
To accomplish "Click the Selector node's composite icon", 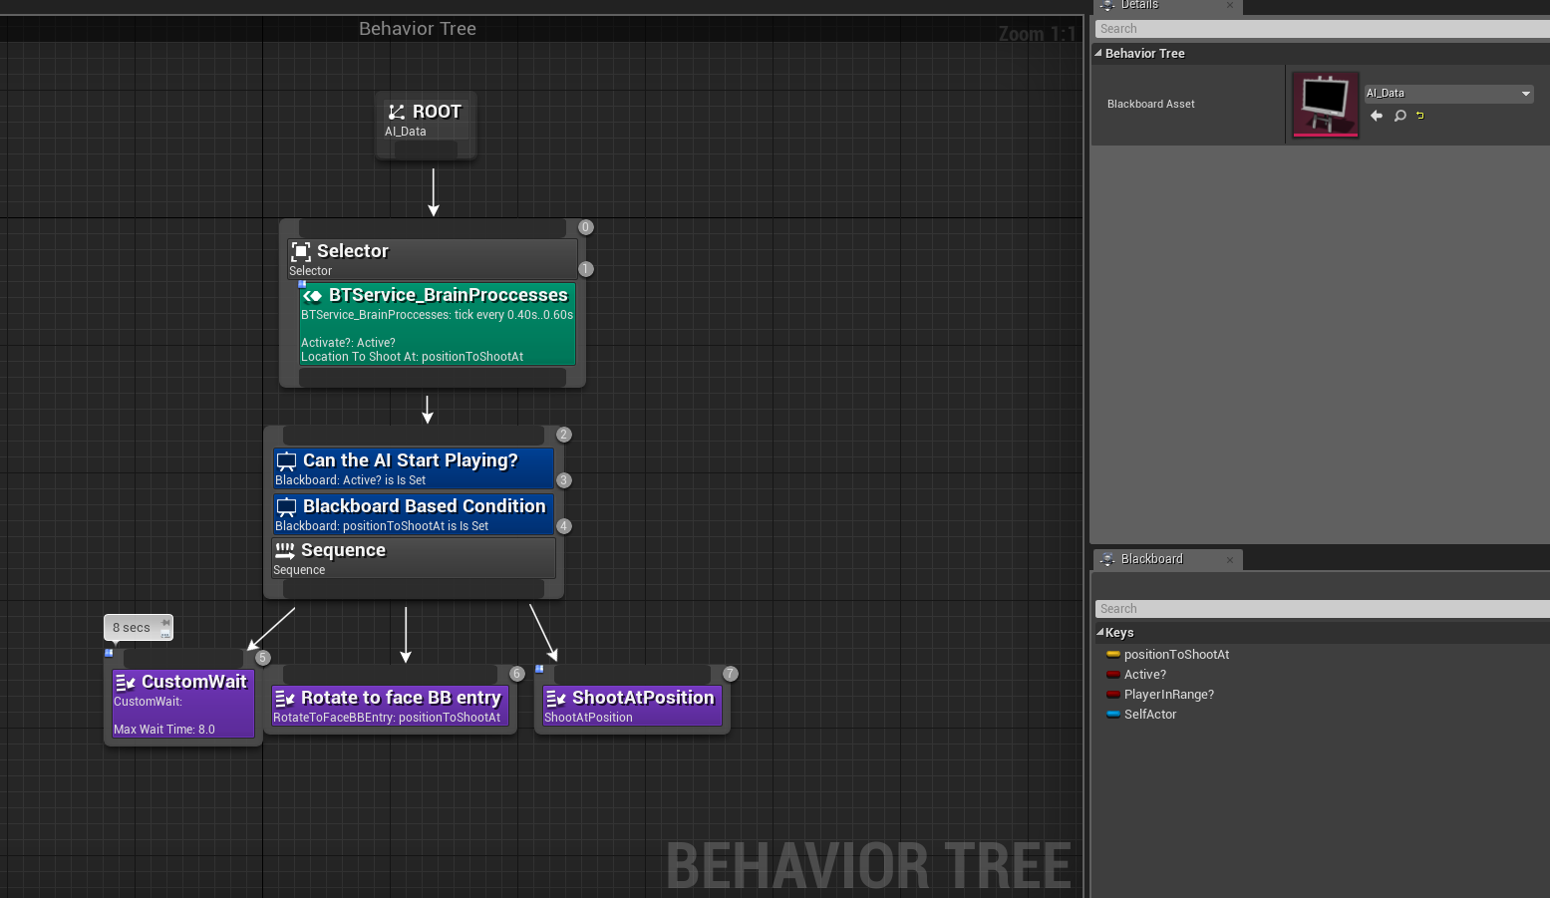I will 300,251.
